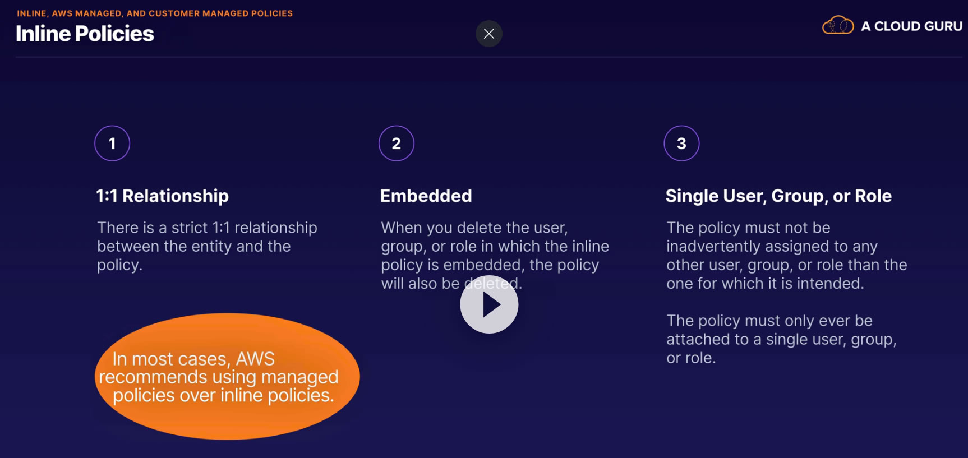
Task: Click the 1:1 Relationship heading
Action: pyautogui.click(x=162, y=196)
